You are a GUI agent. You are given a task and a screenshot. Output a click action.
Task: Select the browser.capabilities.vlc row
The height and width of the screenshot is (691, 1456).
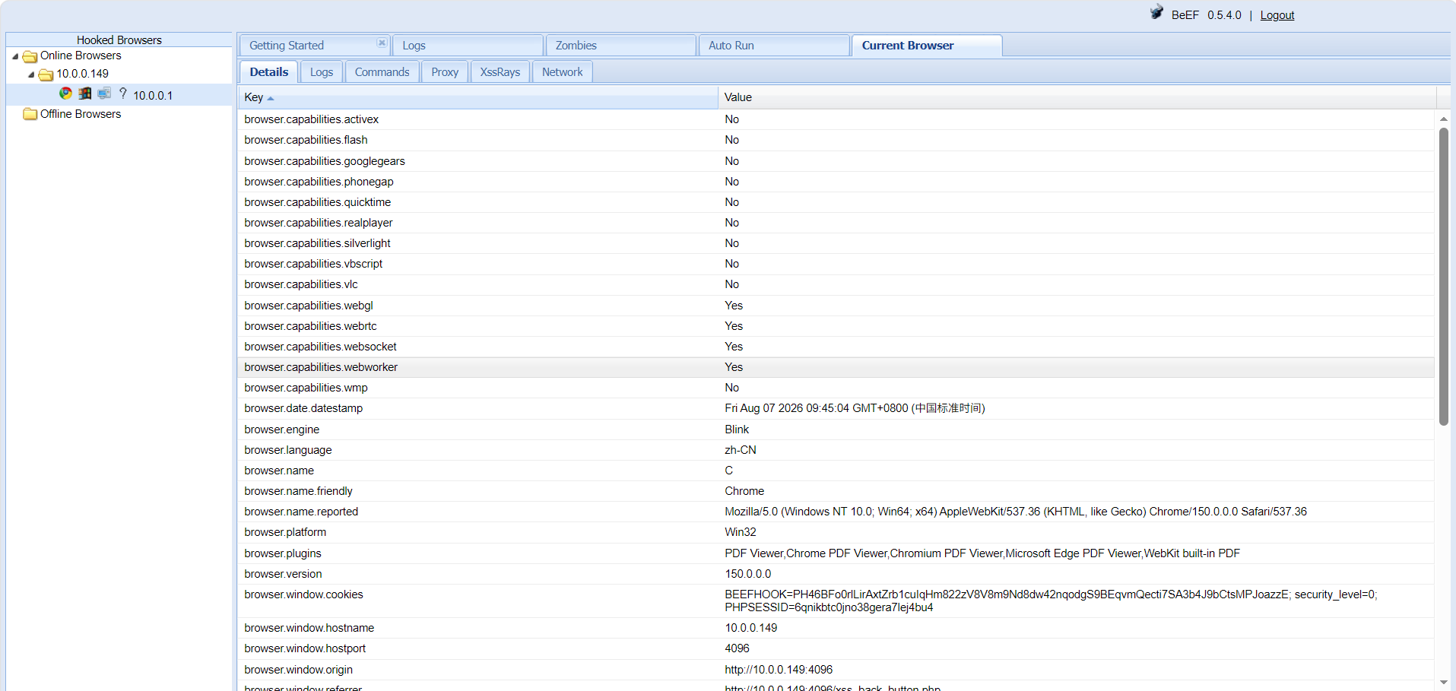836,284
